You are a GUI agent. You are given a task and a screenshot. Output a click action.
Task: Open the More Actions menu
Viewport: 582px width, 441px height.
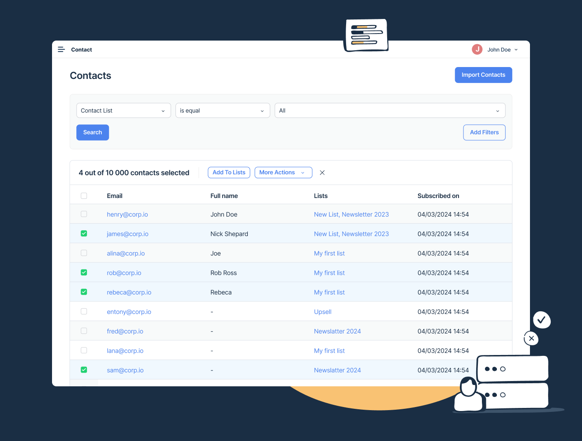(x=283, y=172)
